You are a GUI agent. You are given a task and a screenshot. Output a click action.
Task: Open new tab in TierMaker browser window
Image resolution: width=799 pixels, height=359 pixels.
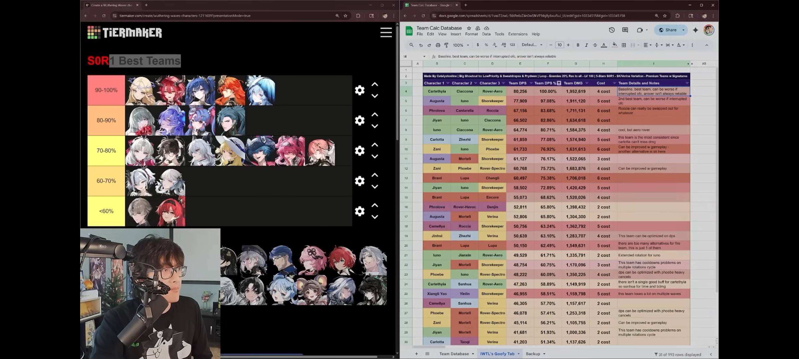click(x=146, y=5)
